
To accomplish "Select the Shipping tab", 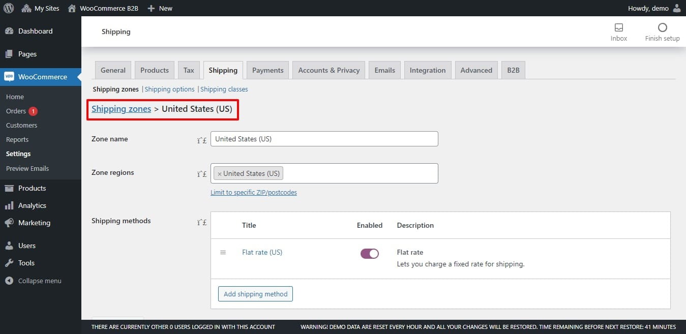I will point(223,70).
